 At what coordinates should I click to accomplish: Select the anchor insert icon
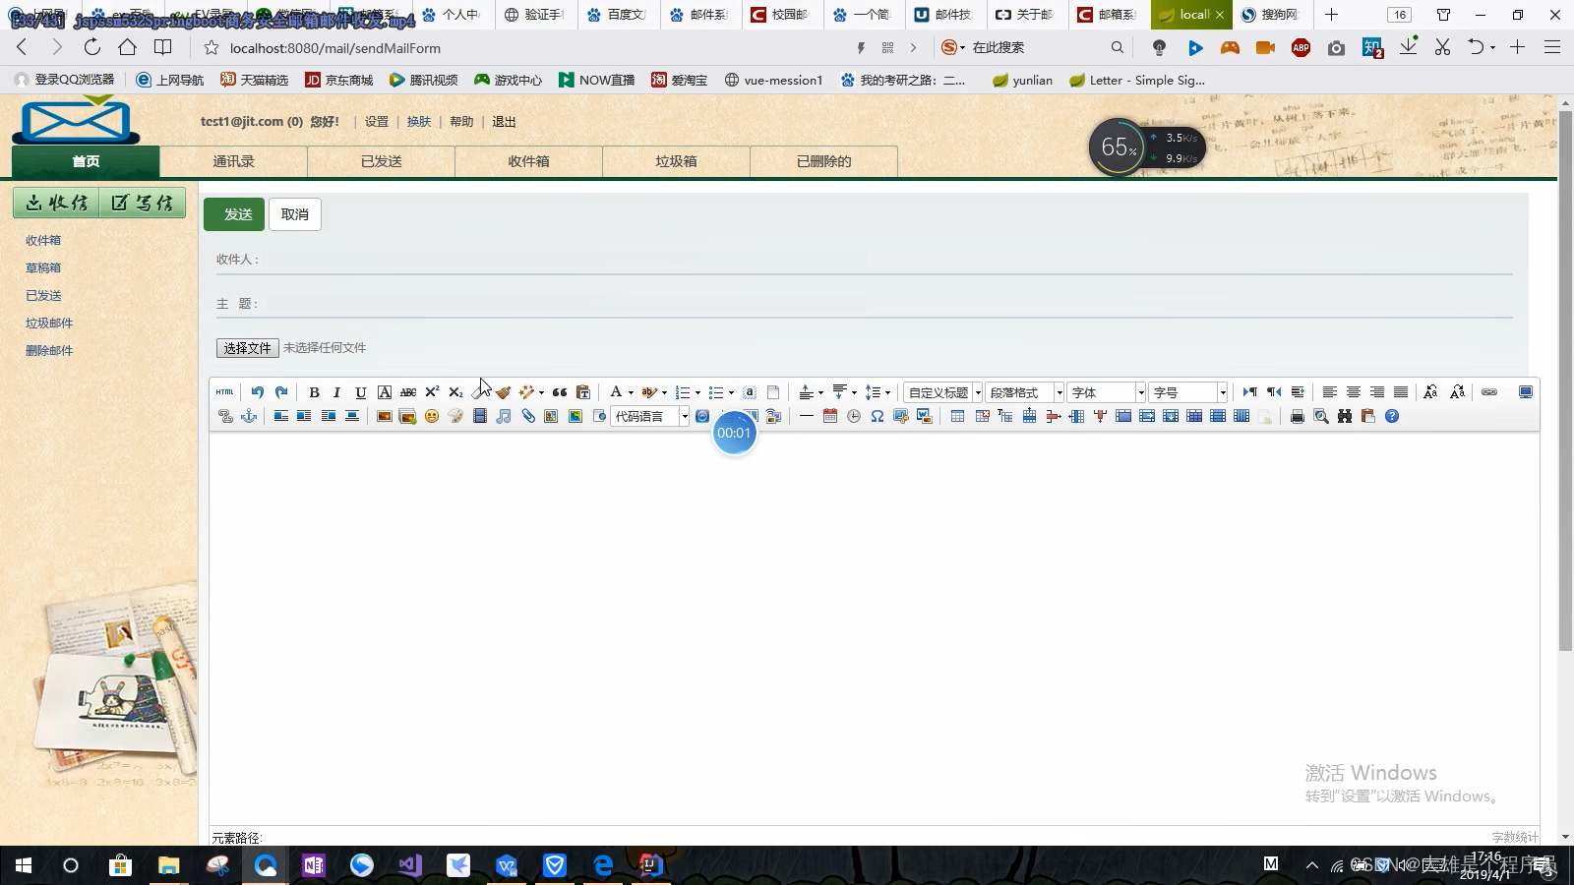[x=249, y=416]
